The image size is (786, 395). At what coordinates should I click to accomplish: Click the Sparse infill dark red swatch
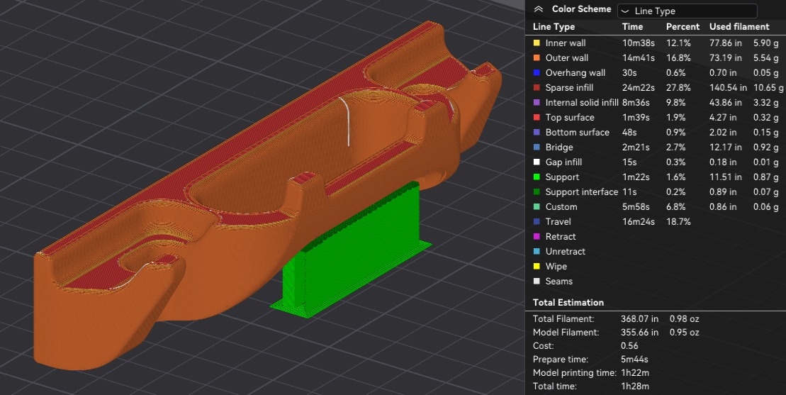point(537,88)
